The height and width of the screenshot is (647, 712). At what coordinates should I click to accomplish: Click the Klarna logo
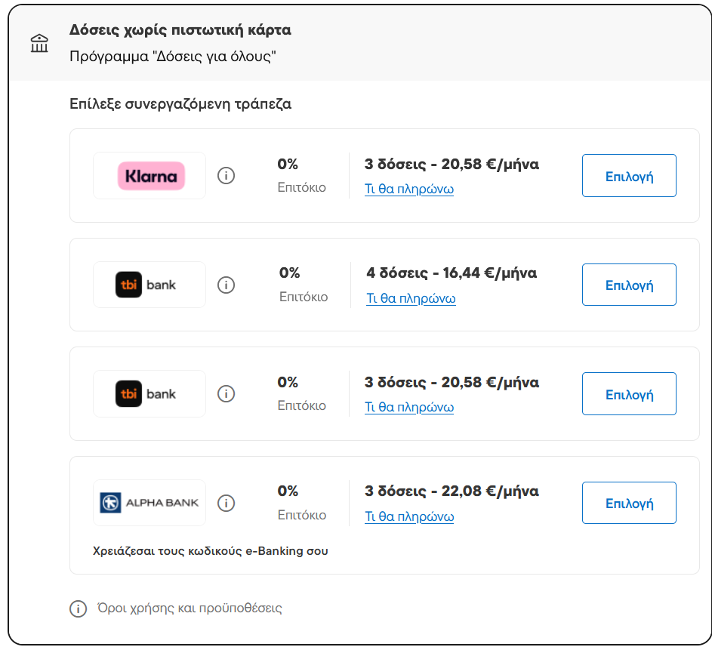[150, 176]
